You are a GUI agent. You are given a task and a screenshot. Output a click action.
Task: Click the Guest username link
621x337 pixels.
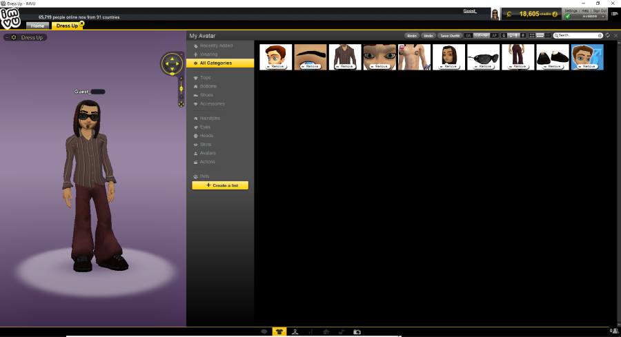click(470, 11)
